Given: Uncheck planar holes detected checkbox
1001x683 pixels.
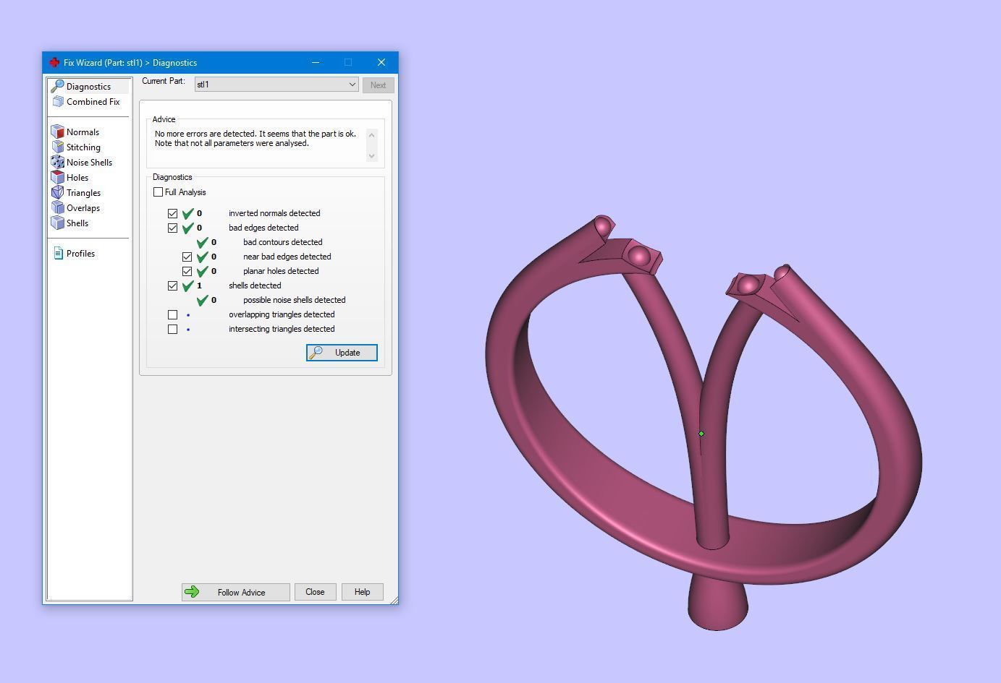Looking at the screenshot, I should pyautogui.click(x=187, y=271).
